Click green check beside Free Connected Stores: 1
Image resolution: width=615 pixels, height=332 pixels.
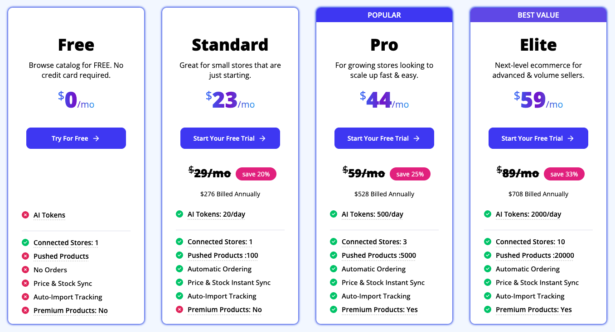pos(25,242)
